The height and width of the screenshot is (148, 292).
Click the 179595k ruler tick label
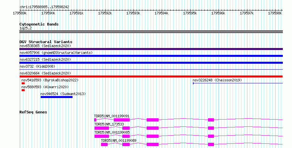pos(190,13)
